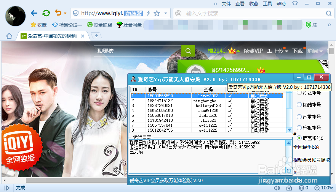Open the 上传 upload dropdown
Screen dimensions: 336x192
pyautogui.click(x=277, y=51)
